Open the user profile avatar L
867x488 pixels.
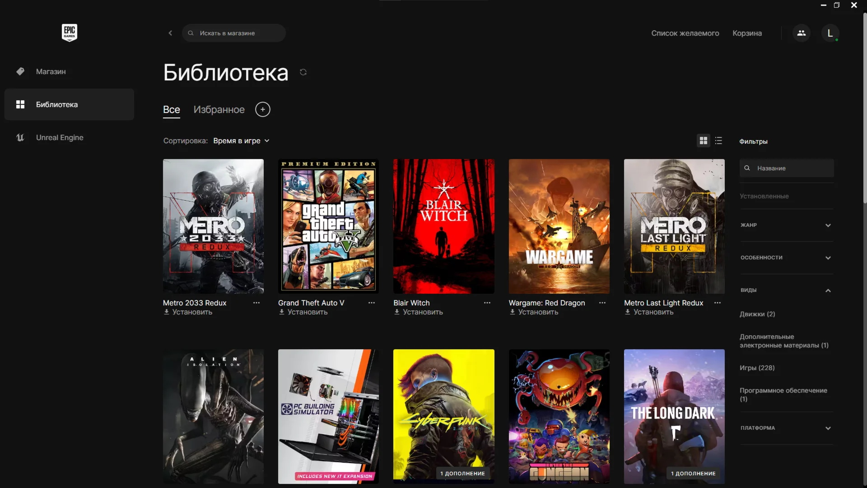coord(830,33)
